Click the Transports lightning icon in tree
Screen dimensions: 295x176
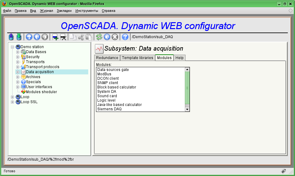tap(23, 62)
